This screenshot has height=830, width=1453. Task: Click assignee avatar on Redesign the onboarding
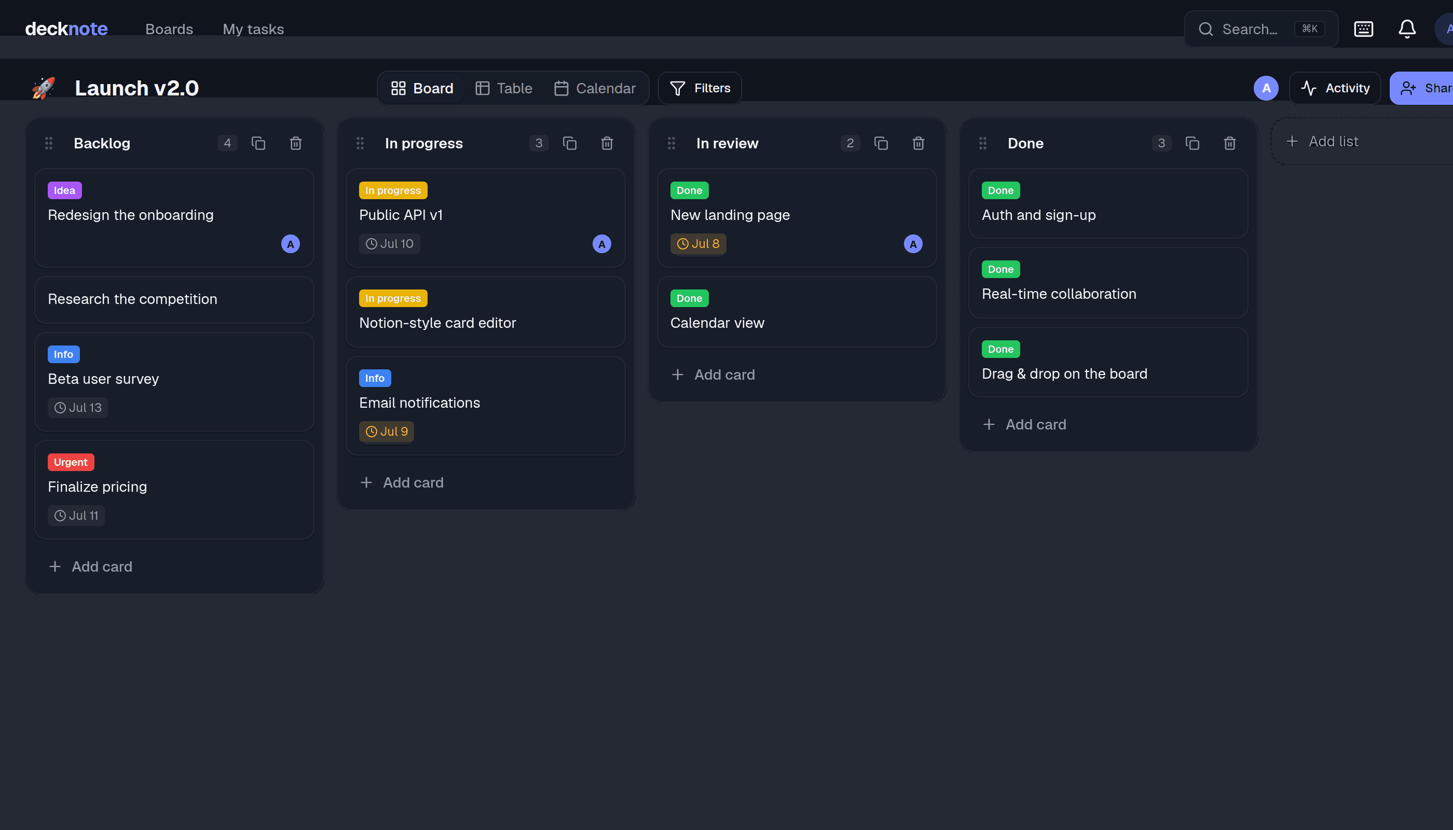pyautogui.click(x=290, y=244)
